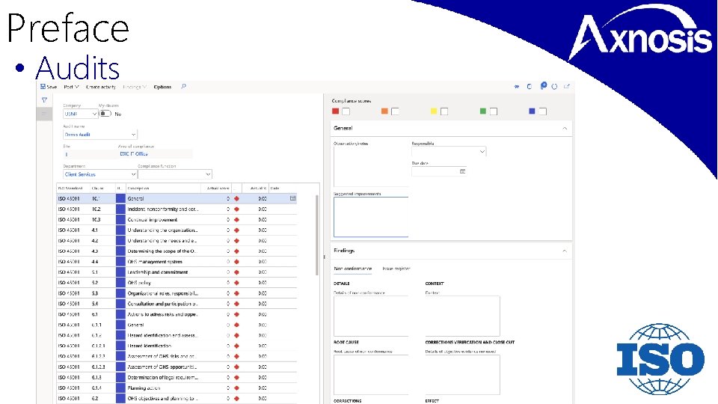Click red diamond in clause 10.2 row
This screenshot has width=718, height=404.
237,209
